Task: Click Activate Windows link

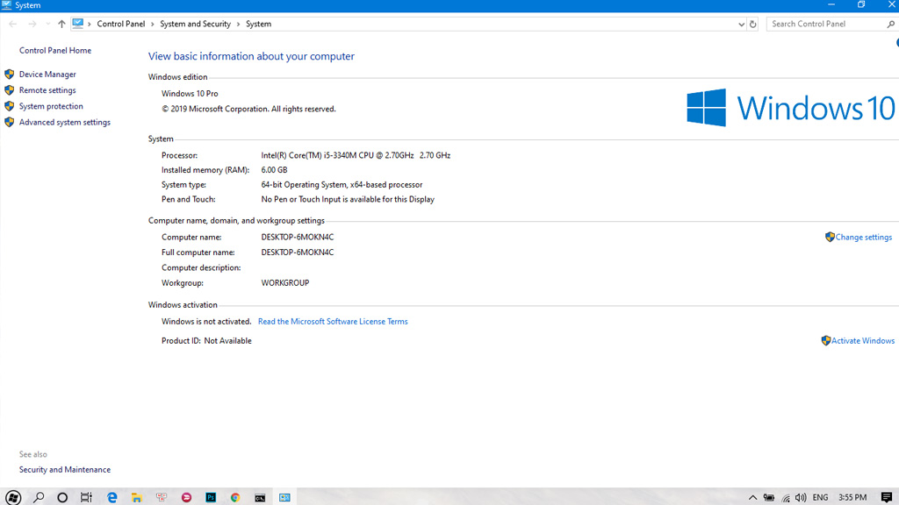Action: (863, 341)
